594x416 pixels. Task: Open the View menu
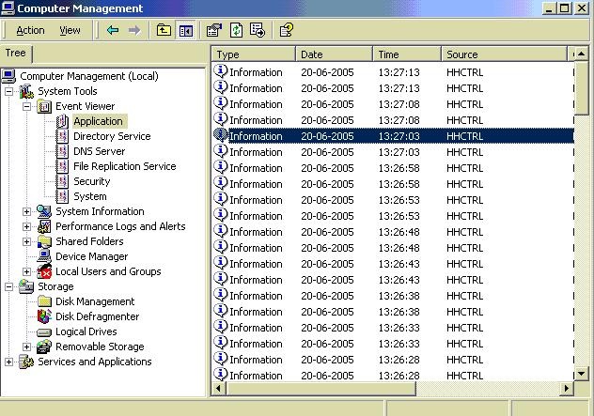[x=70, y=30]
